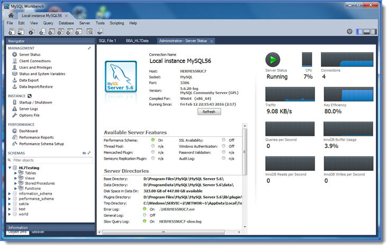Expand the Functions node
390x249 pixels.
click(15, 188)
